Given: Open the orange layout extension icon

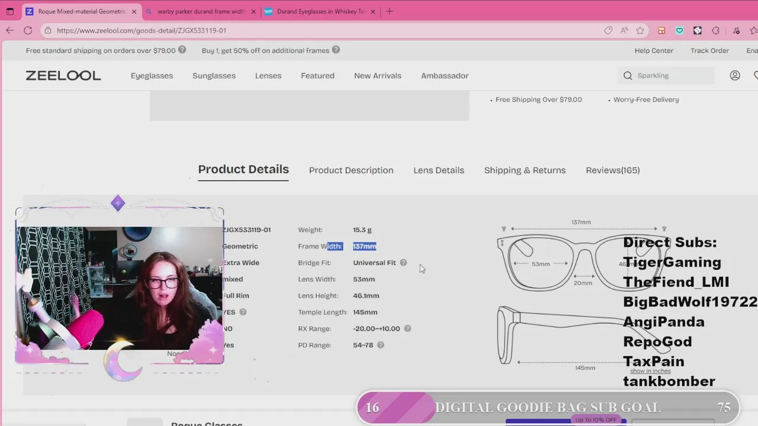Looking at the screenshot, I should tap(661, 30).
